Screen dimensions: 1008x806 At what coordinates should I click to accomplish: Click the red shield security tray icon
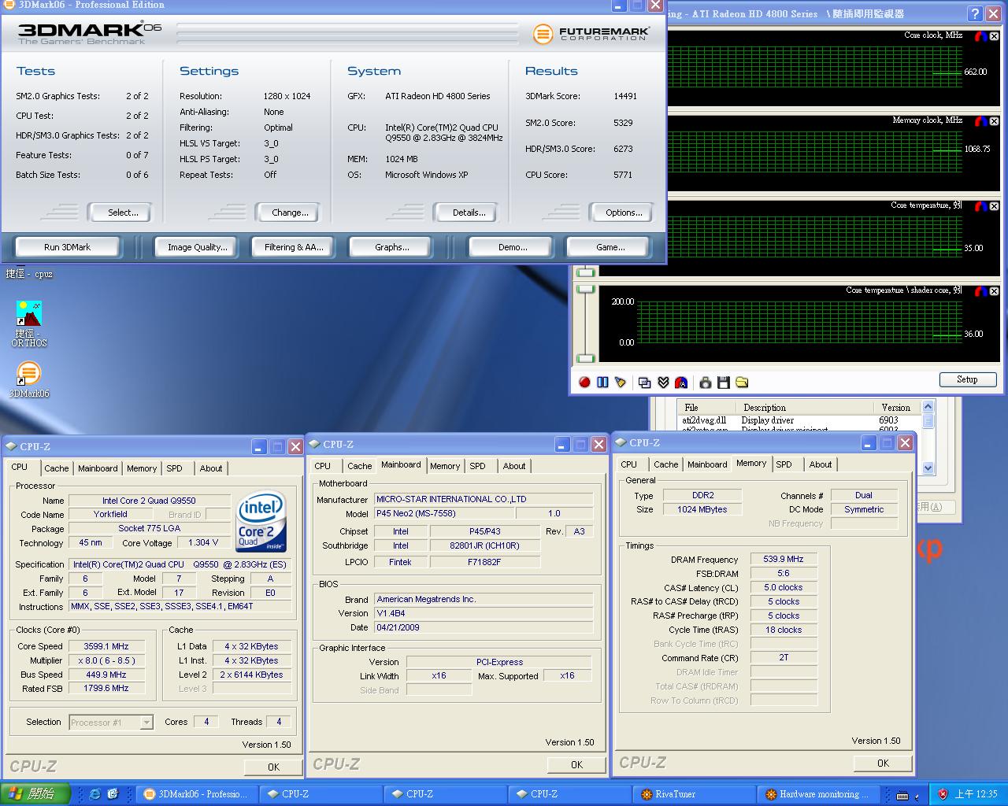tap(943, 794)
